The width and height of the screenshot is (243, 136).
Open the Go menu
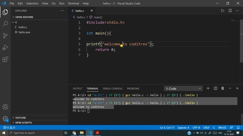(54, 3)
